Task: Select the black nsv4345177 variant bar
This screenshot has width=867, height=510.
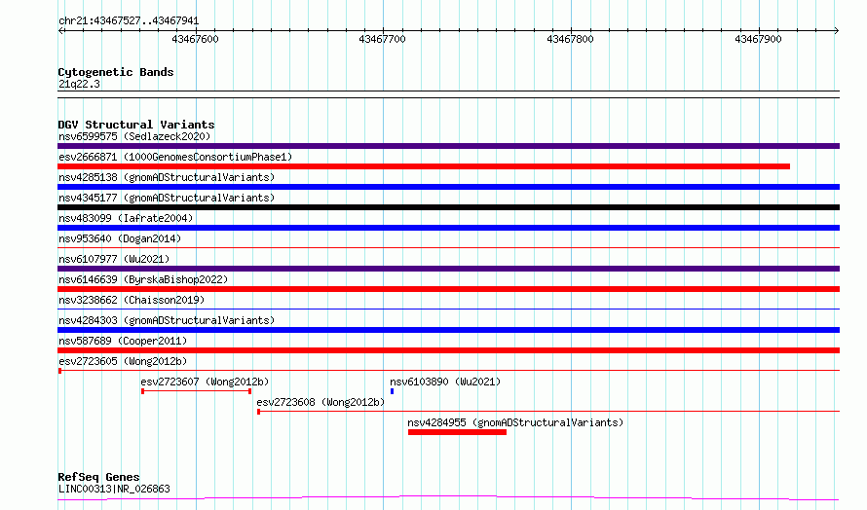Action: (x=448, y=207)
